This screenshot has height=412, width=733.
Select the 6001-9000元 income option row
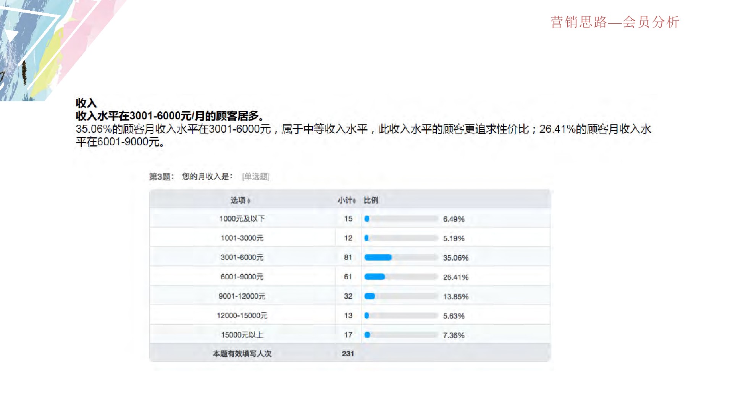tap(243, 277)
